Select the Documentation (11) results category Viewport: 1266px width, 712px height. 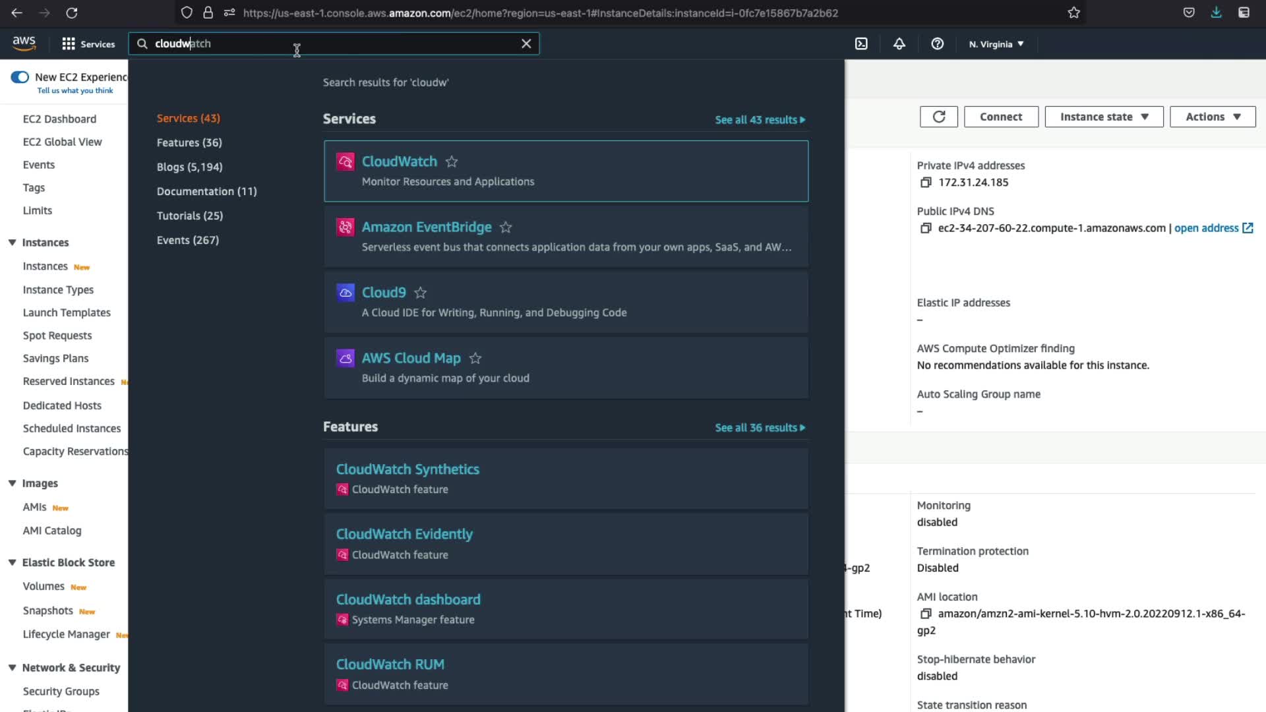point(206,191)
